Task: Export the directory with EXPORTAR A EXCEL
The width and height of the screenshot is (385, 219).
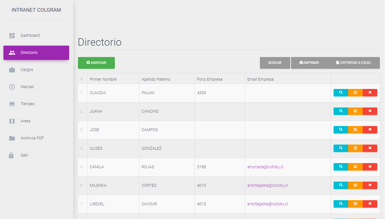Action: tap(354, 63)
